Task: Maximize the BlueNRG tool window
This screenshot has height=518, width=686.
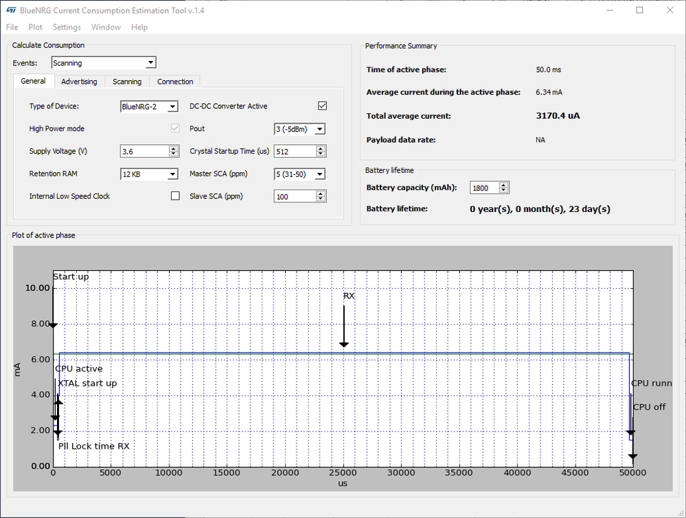Action: (639, 10)
